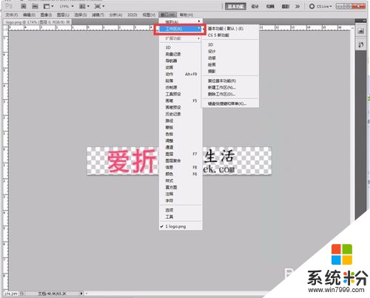Launch Bridge from the application bar
The height and width of the screenshot is (298, 370).
pyautogui.click(x=23, y=6)
